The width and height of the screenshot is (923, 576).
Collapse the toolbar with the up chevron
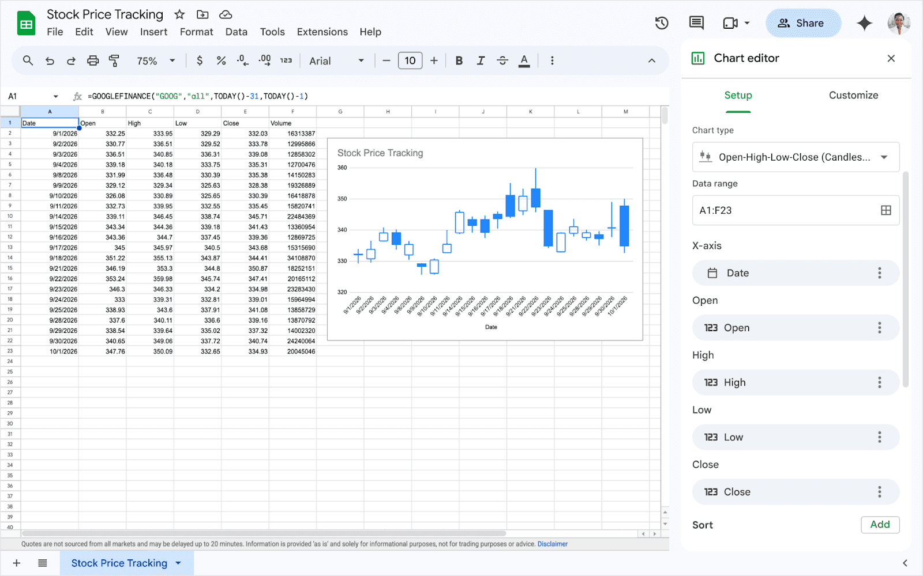pyautogui.click(x=651, y=60)
